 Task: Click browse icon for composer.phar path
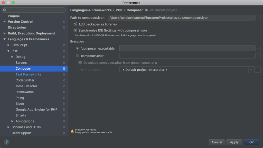coord(258,56)
